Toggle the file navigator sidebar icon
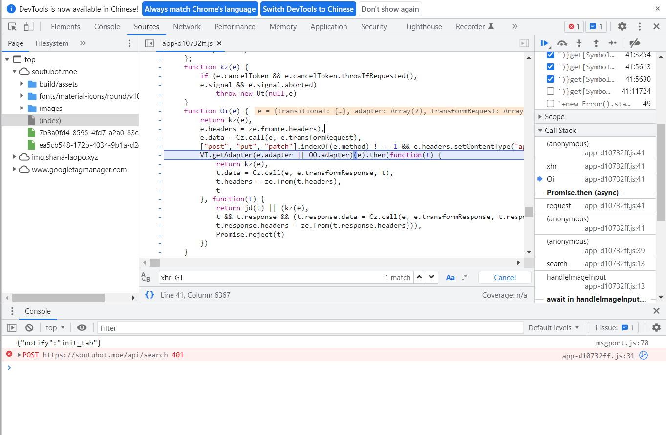Screen dimensions: 666x435 (x=150, y=43)
